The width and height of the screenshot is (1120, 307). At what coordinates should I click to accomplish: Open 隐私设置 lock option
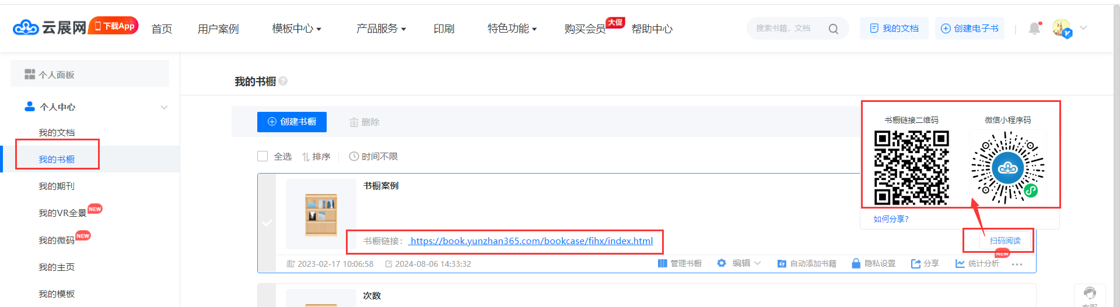point(873,263)
